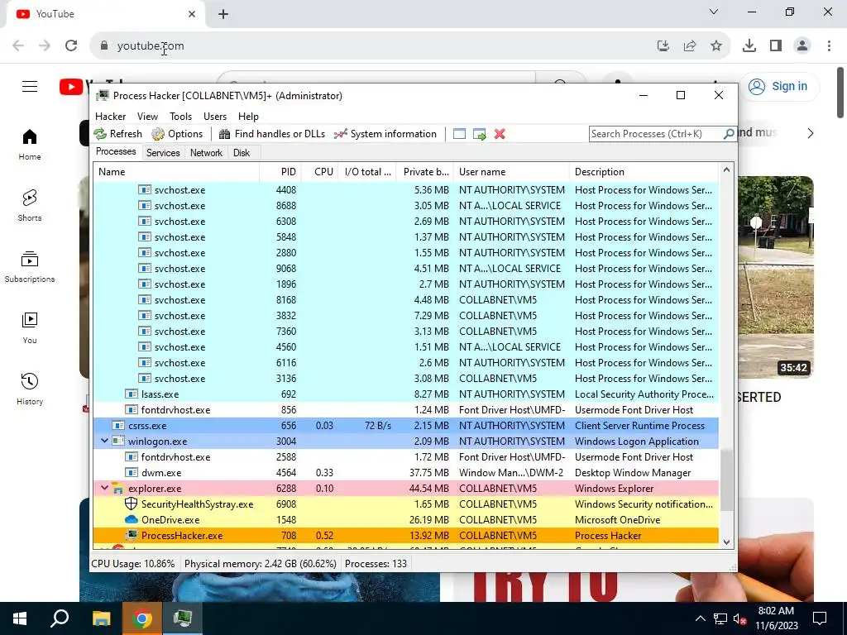Viewport: 847px width, 635px height.
Task: Select svchost.exe with PID 8168
Action: pos(405,299)
